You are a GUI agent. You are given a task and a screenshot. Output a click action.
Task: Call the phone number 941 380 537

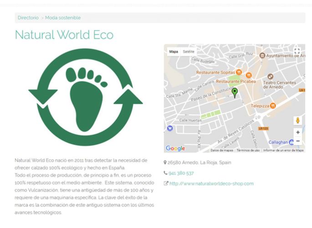[x=181, y=173]
